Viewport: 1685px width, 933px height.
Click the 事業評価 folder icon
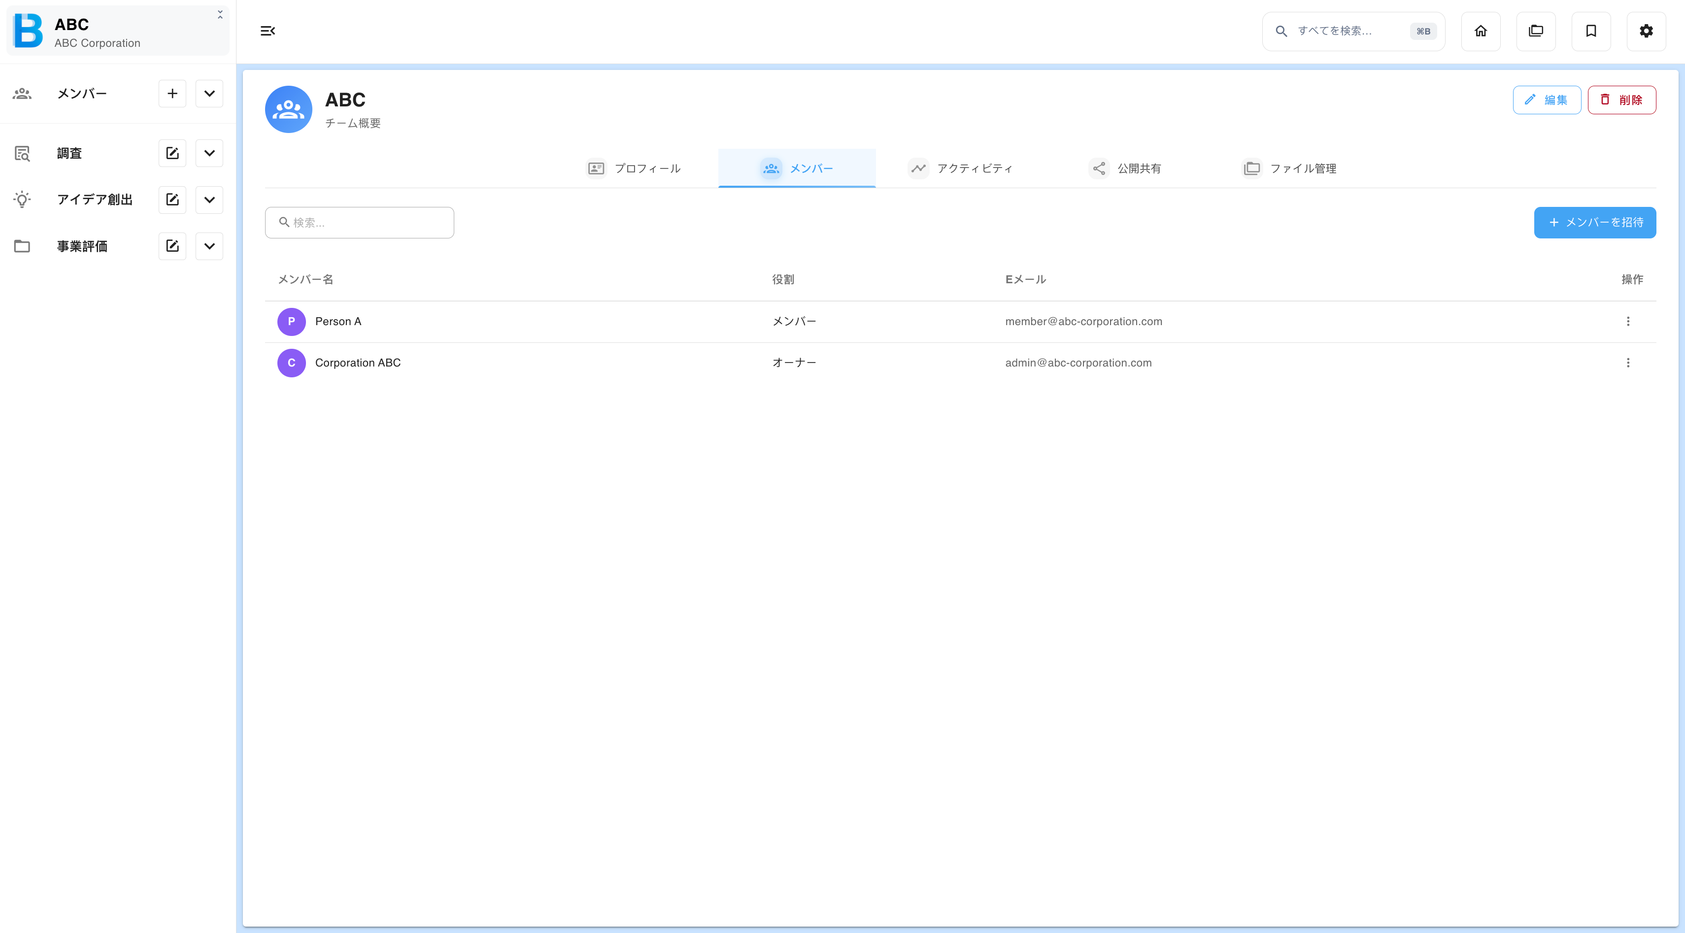[22, 246]
